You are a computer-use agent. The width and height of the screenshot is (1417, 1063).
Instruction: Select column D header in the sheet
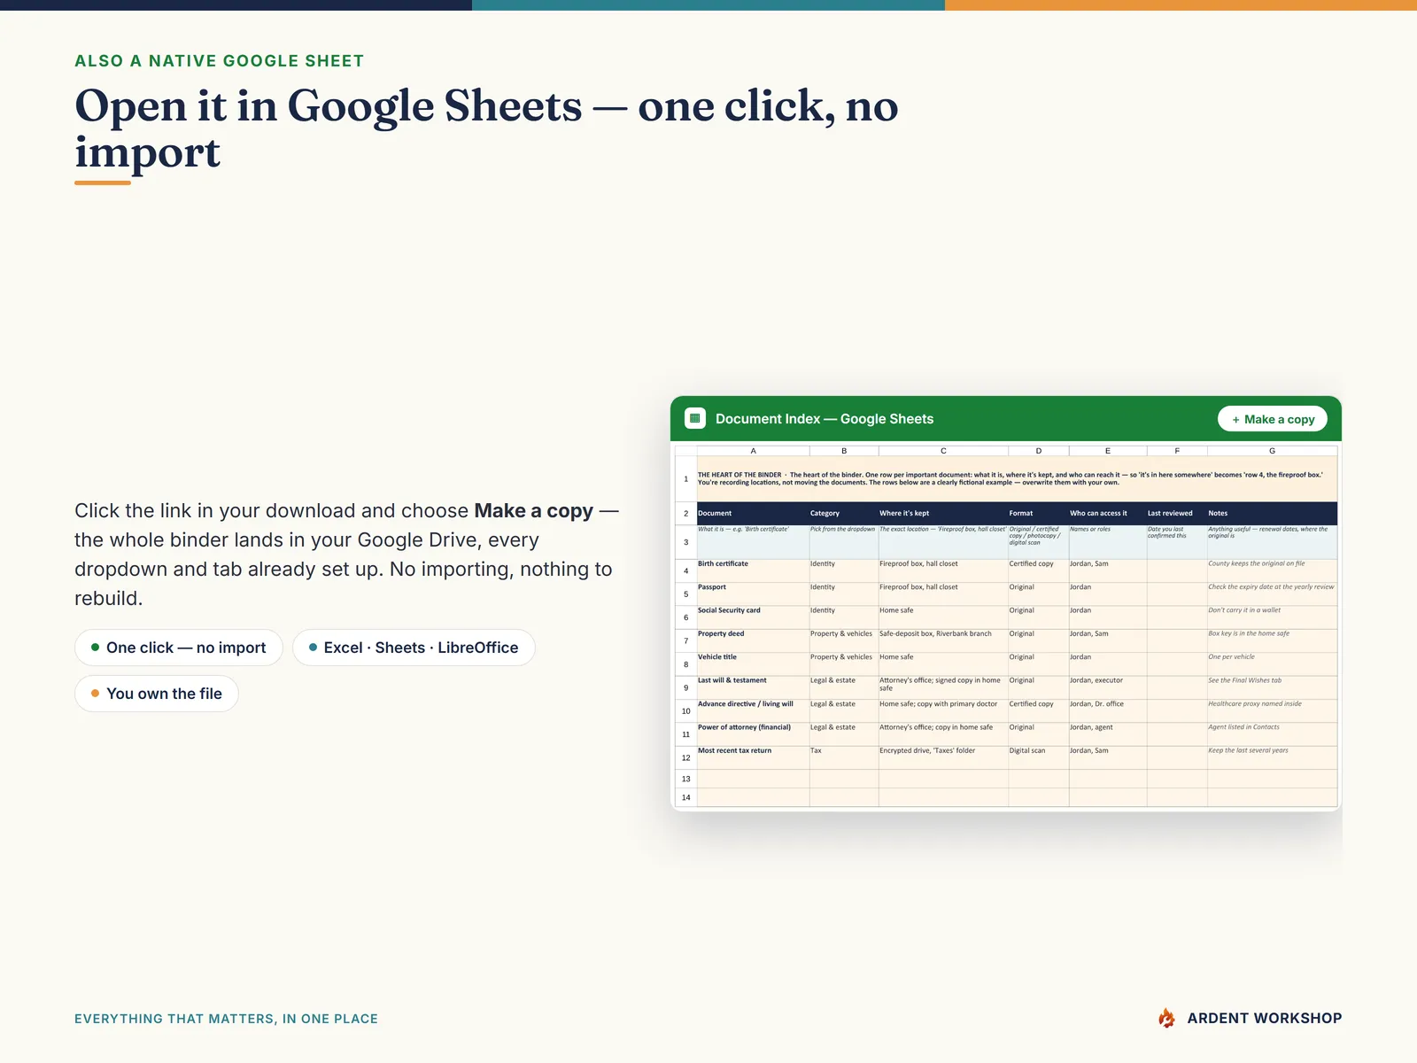click(1039, 451)
